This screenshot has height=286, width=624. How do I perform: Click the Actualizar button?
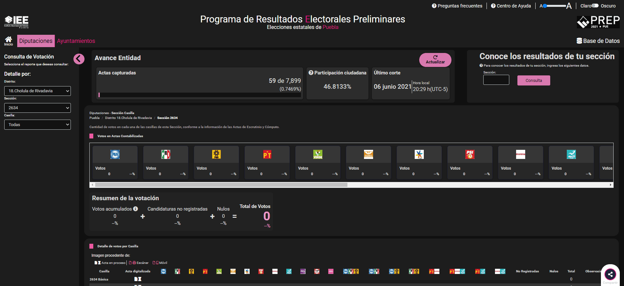click(x=435, y=60)
